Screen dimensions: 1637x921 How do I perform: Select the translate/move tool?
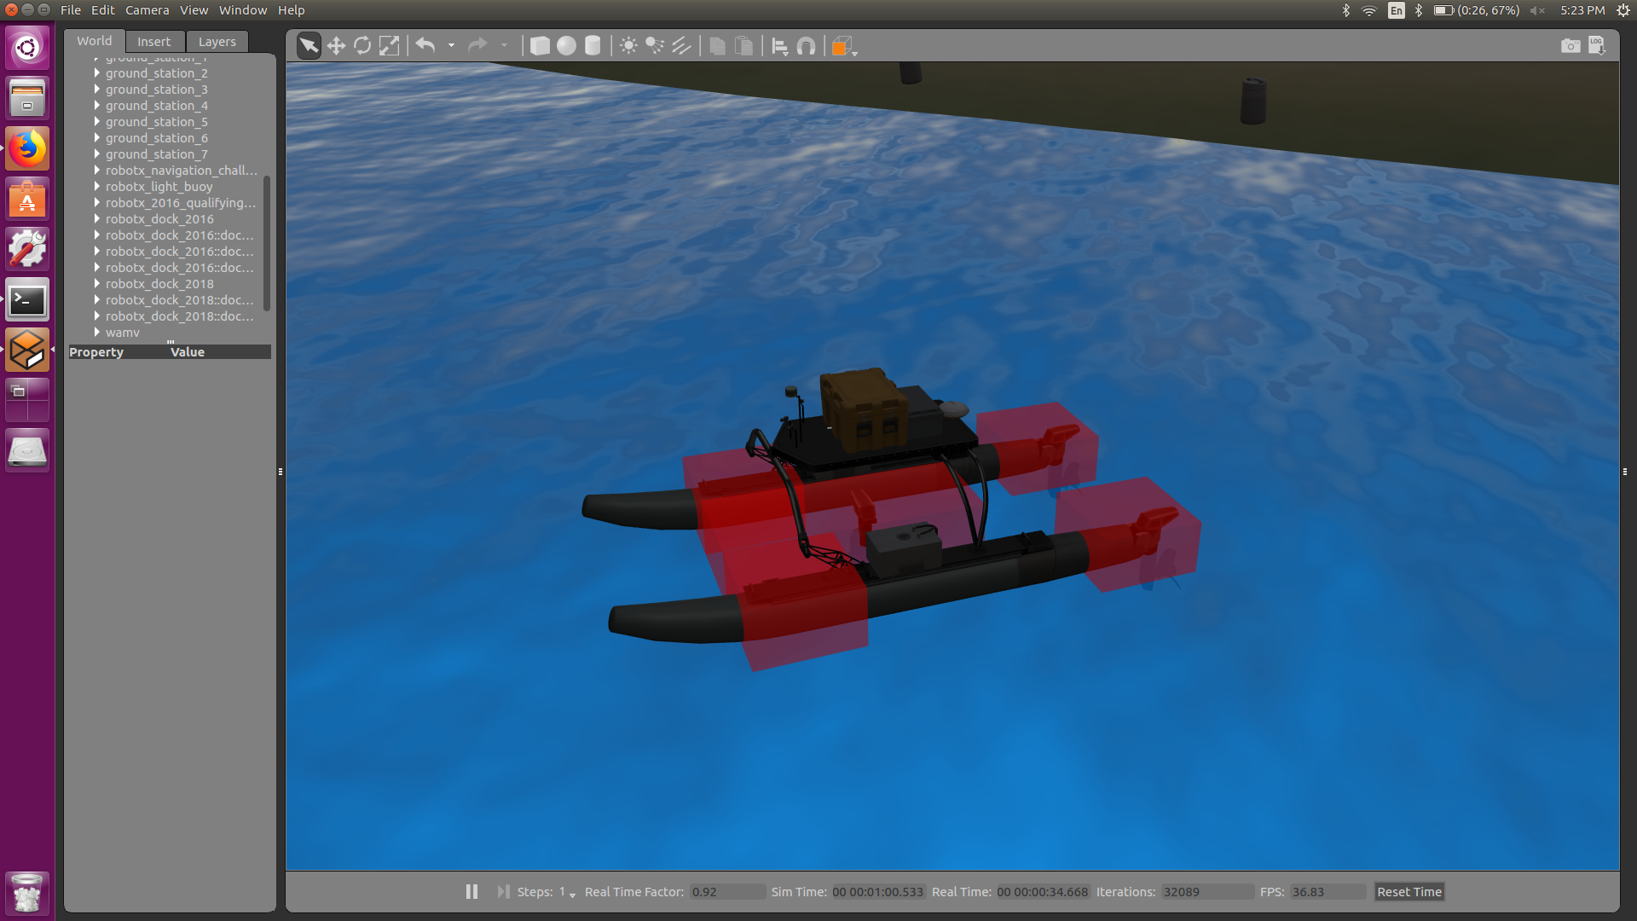point(335,45)
